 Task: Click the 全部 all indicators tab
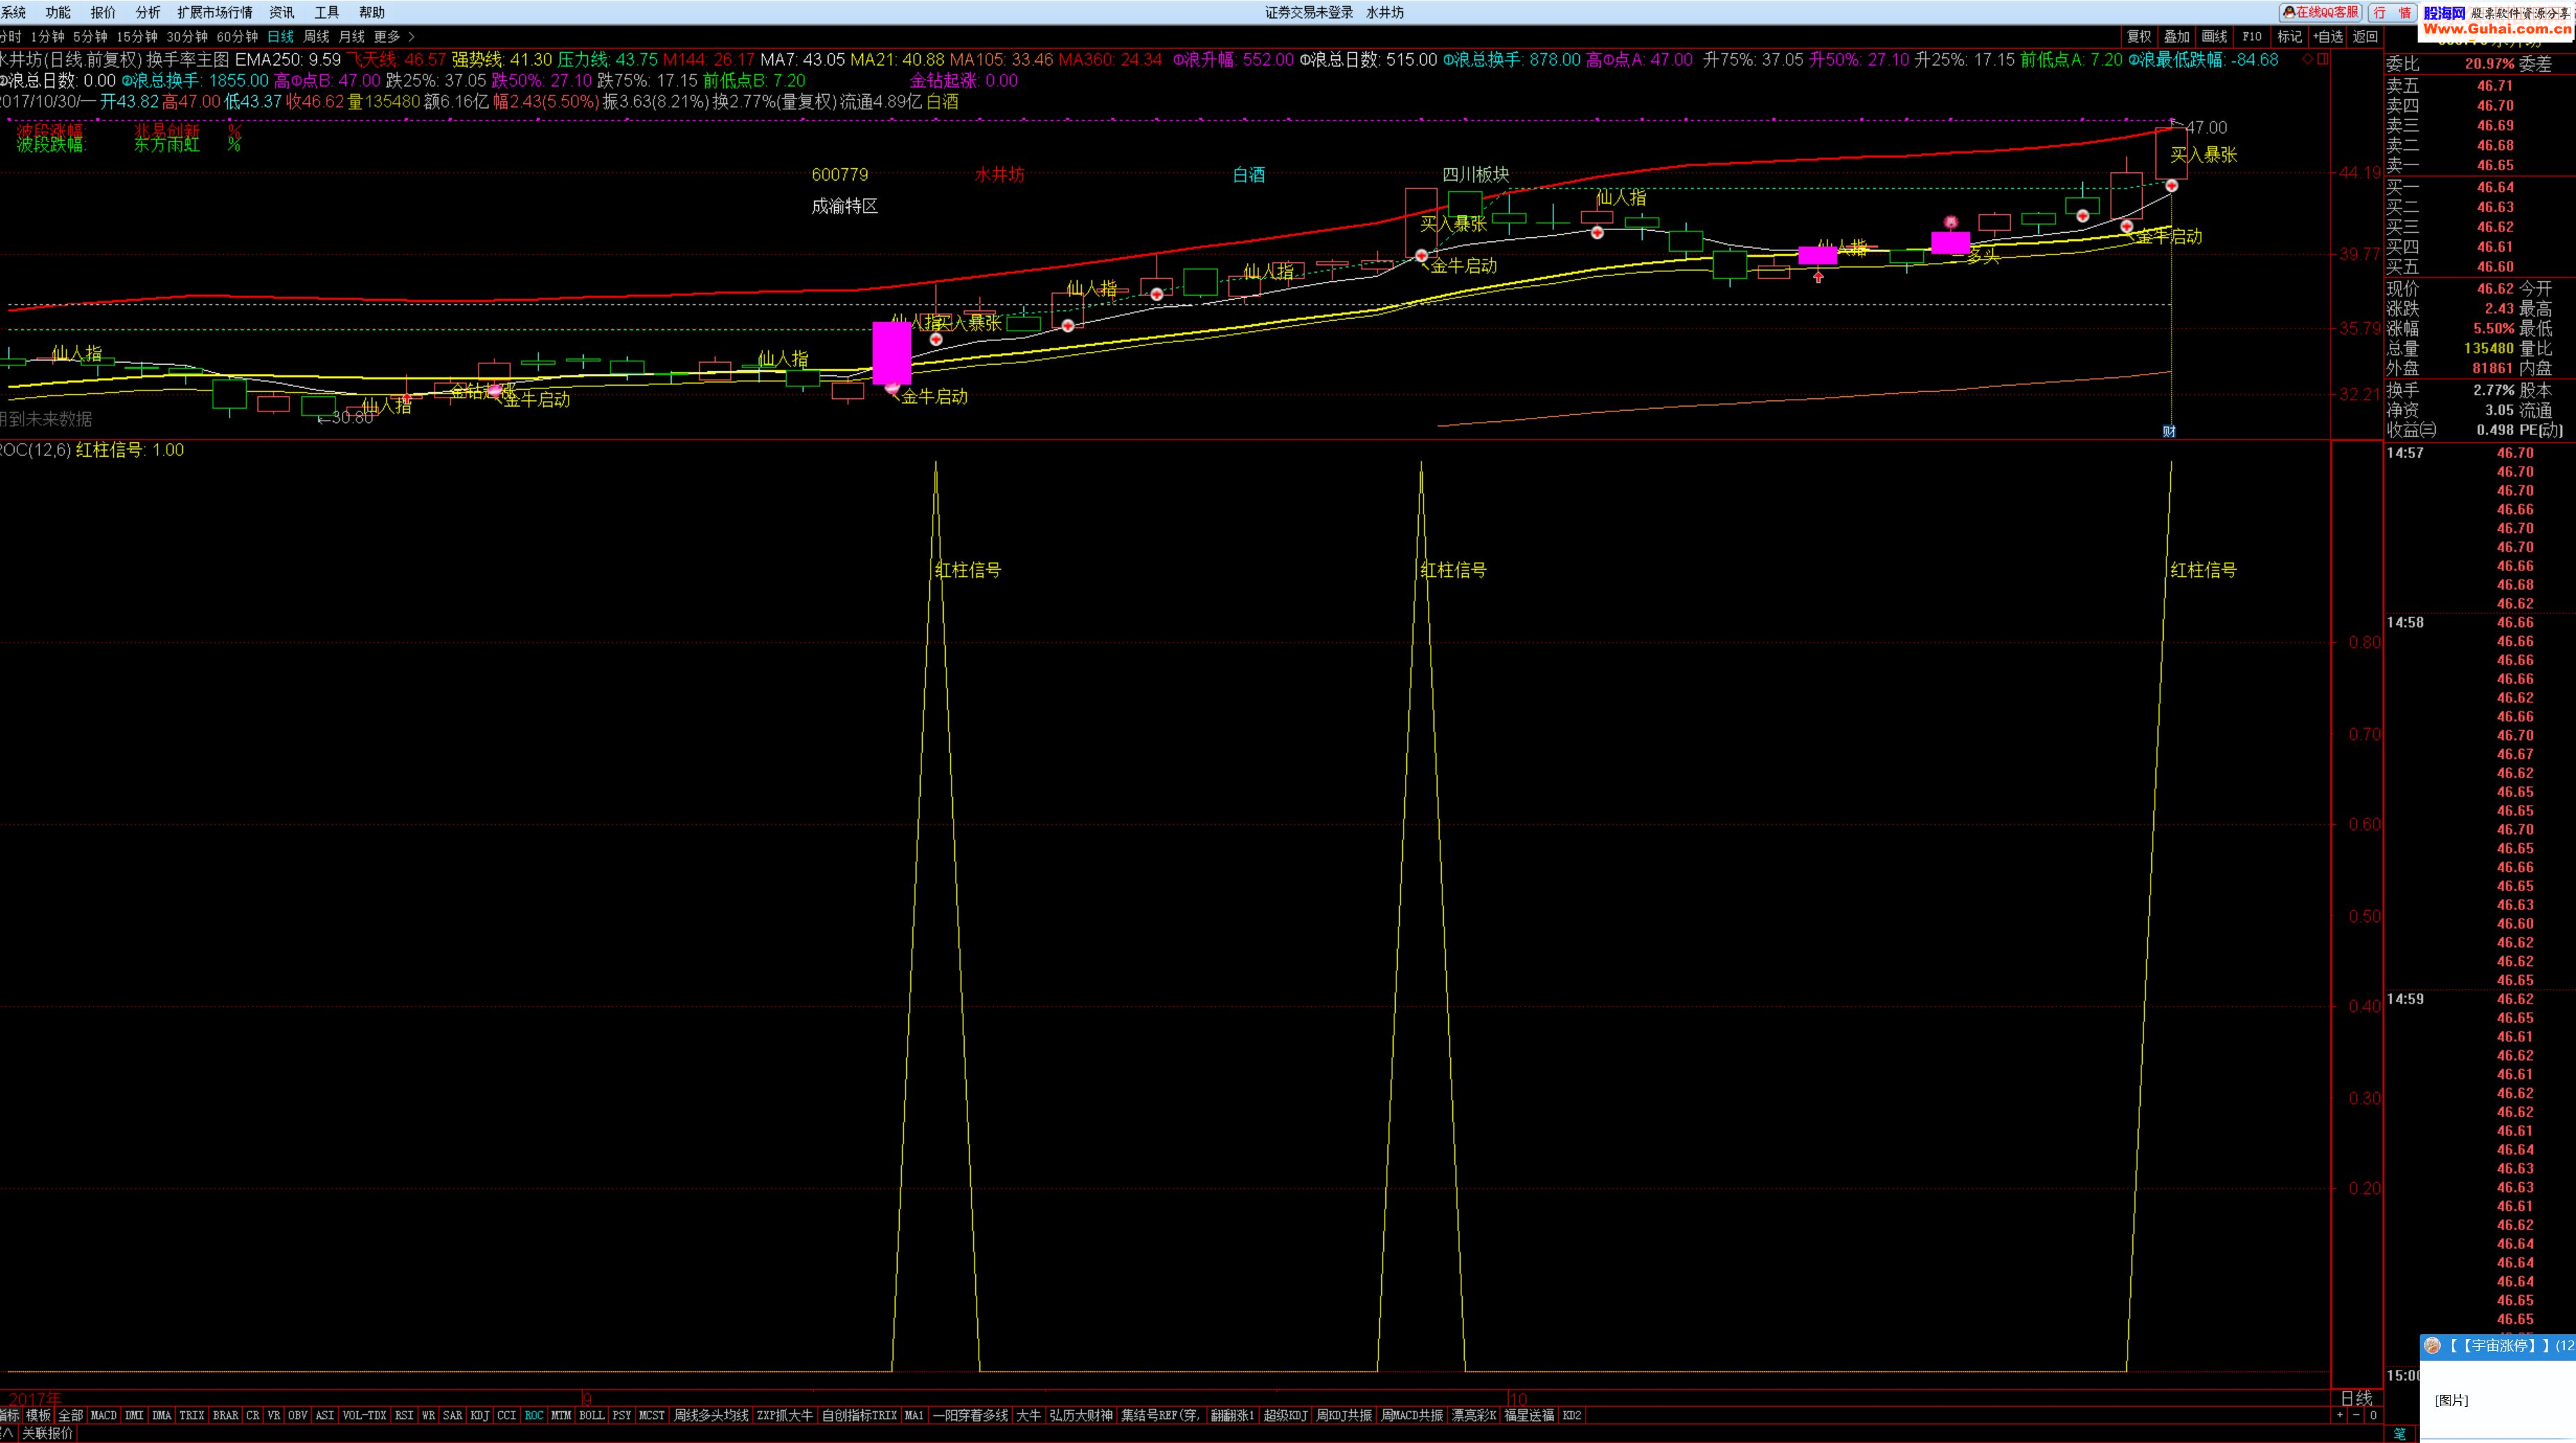(x=71, y=1415)
